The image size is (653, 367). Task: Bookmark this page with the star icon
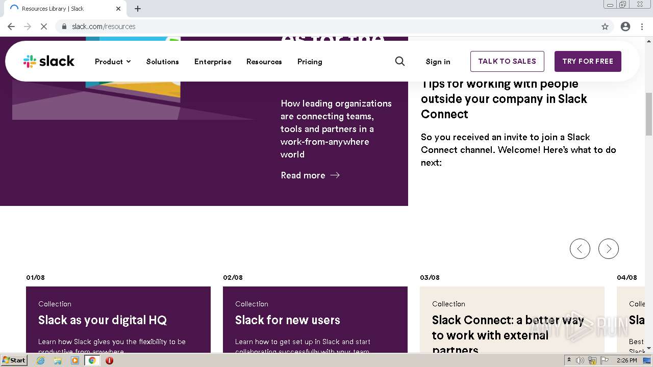pos(605,27)
